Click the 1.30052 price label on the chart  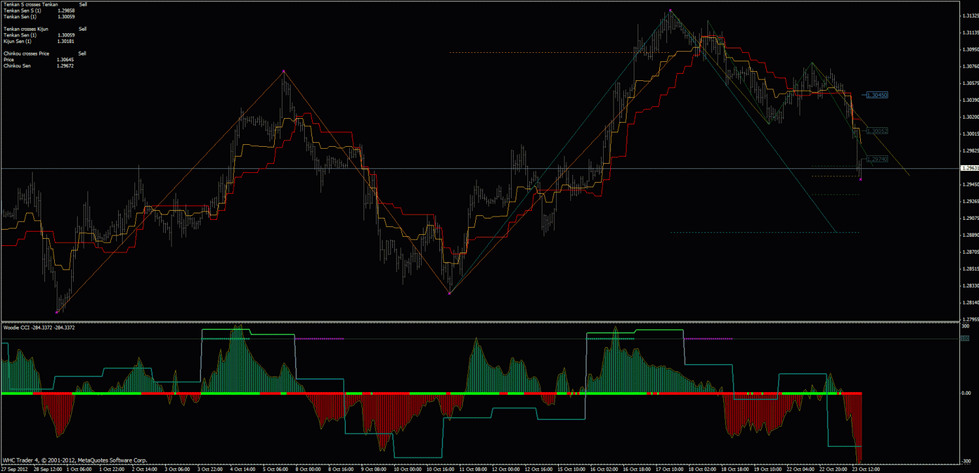[x=878, y=130]
